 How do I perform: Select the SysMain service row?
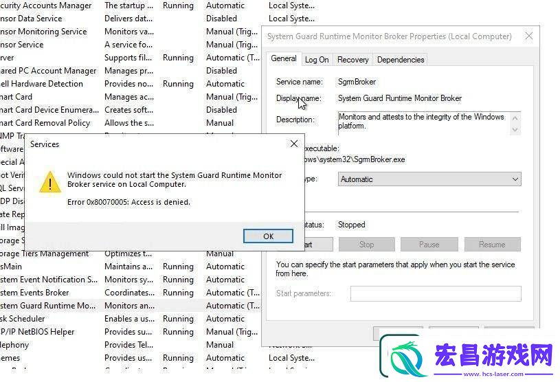click(x=131, y=267)
